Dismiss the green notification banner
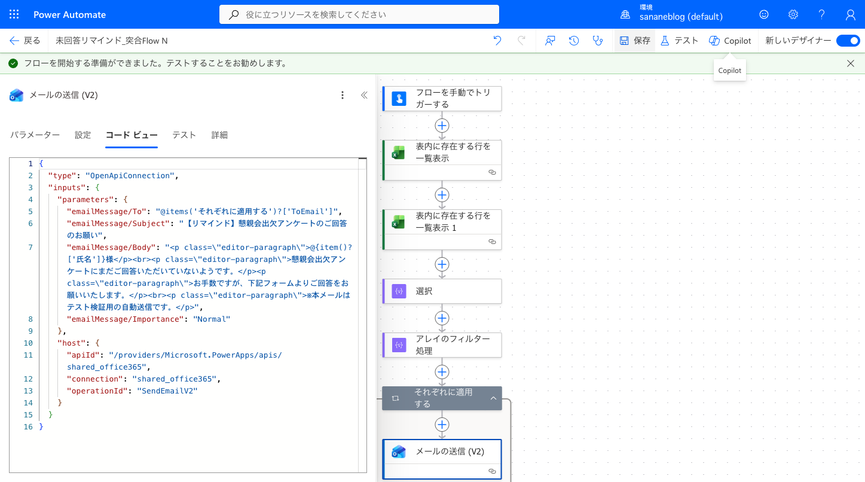 [851, 63]
